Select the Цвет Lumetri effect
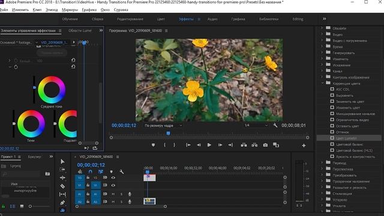384x216 pixels. coord(346,138)
